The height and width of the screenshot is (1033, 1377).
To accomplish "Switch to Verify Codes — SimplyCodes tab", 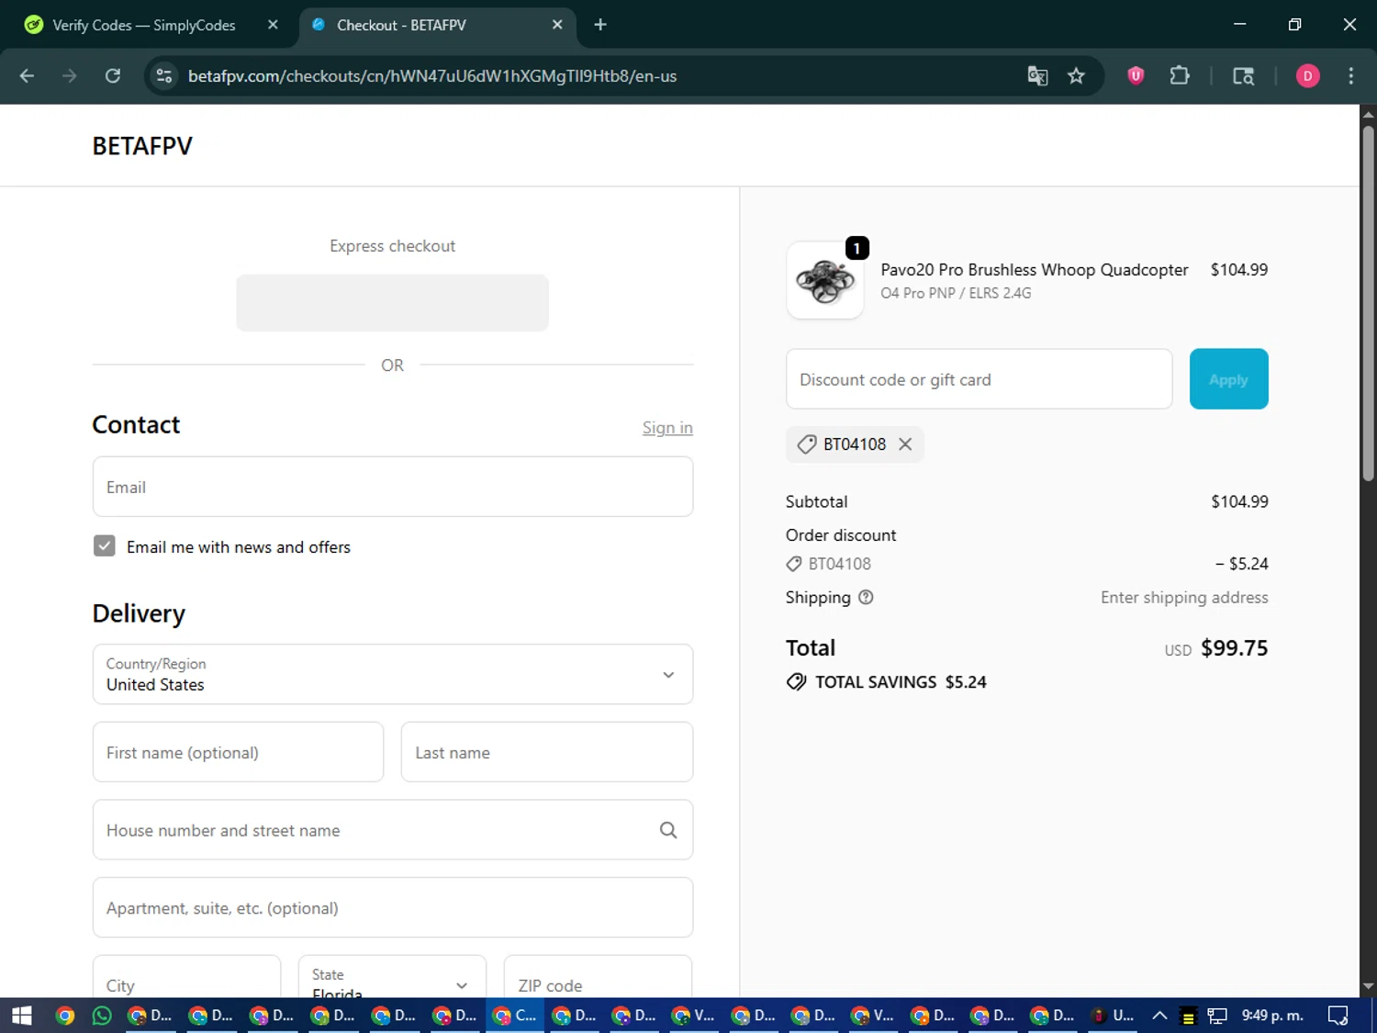I will [144, 25].
